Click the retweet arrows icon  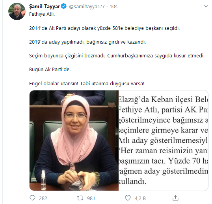pyautogui.click(x=80, y=198)
